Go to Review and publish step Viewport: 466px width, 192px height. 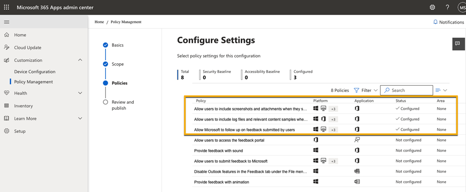[123, 105]
